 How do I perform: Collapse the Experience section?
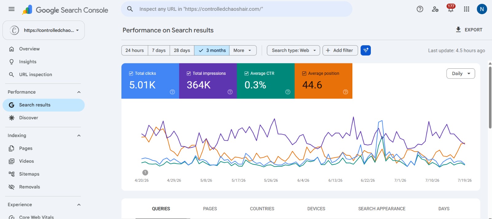tap(79, 205)
